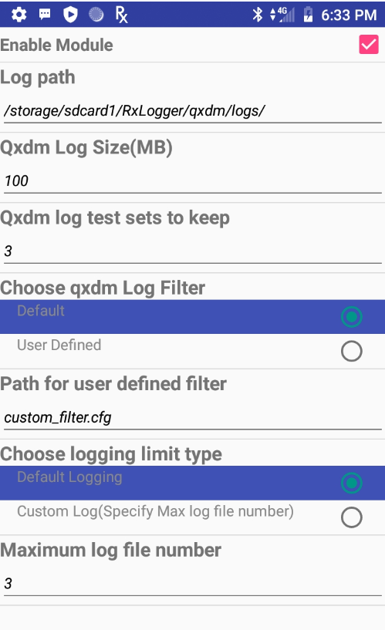Viewport: 385px width, 630px height.
Task: Tap the settings gear status bar icon
Action: coord(19,15)
